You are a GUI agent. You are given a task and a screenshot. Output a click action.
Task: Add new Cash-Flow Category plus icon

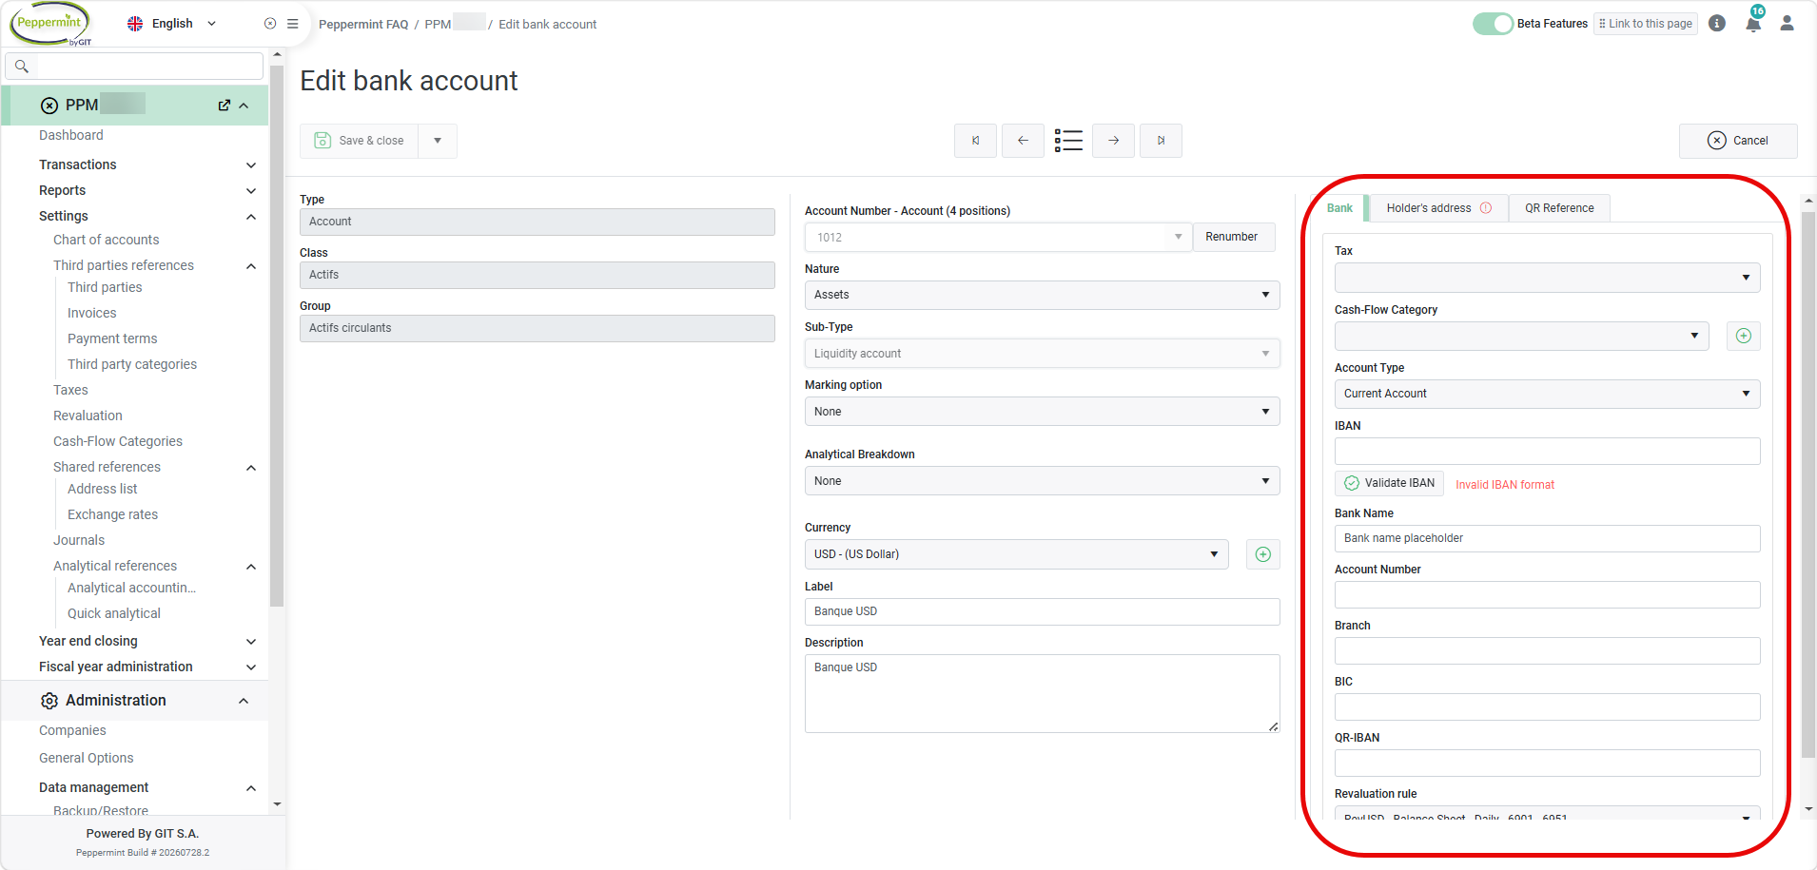(1744, 336)
